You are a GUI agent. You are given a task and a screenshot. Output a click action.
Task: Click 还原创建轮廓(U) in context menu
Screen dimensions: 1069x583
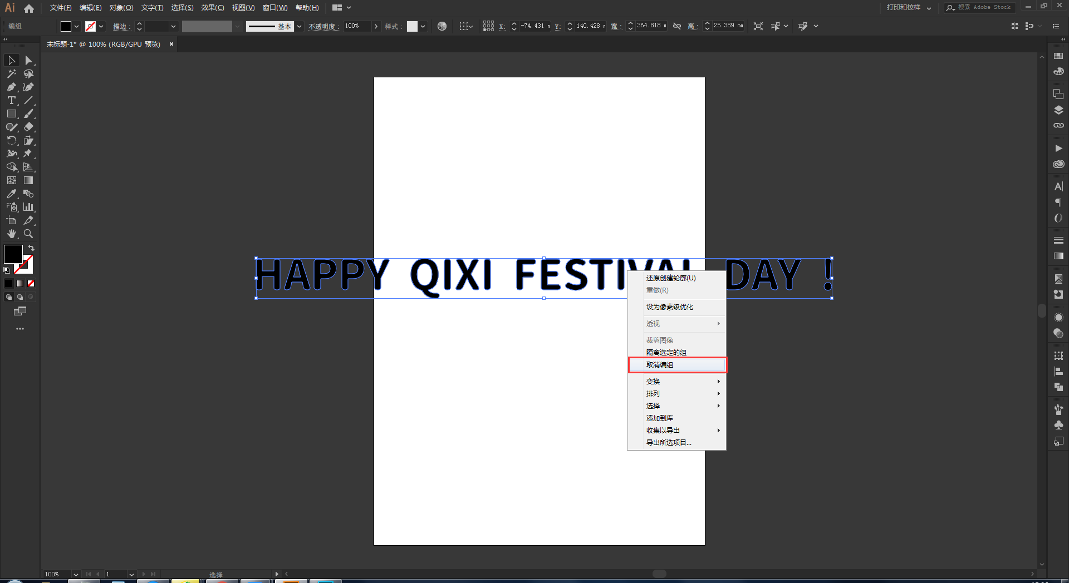(x=676, y=278)
